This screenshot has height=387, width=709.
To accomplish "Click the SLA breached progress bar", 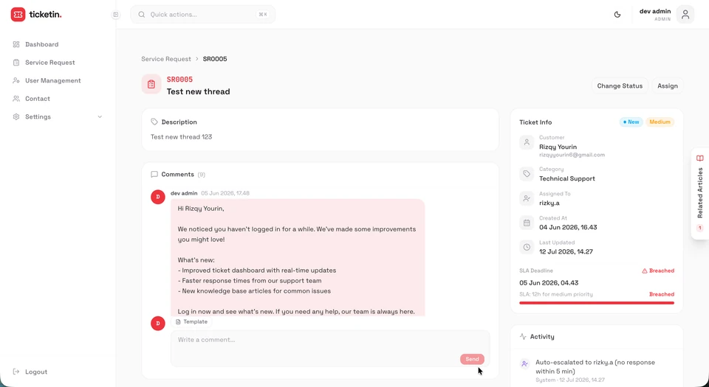I will [597, 303].
